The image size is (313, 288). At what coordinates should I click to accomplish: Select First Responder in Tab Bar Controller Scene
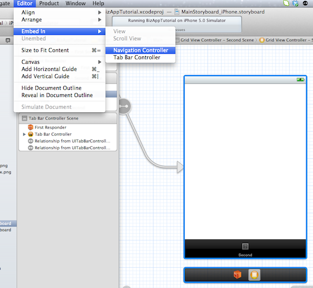point(68,127)
